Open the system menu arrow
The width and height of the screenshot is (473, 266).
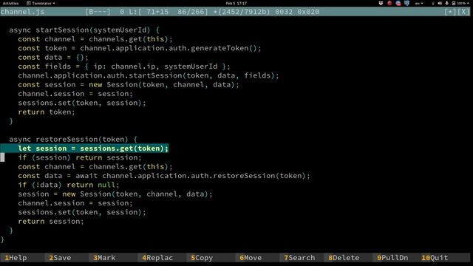tap(468, 3)
